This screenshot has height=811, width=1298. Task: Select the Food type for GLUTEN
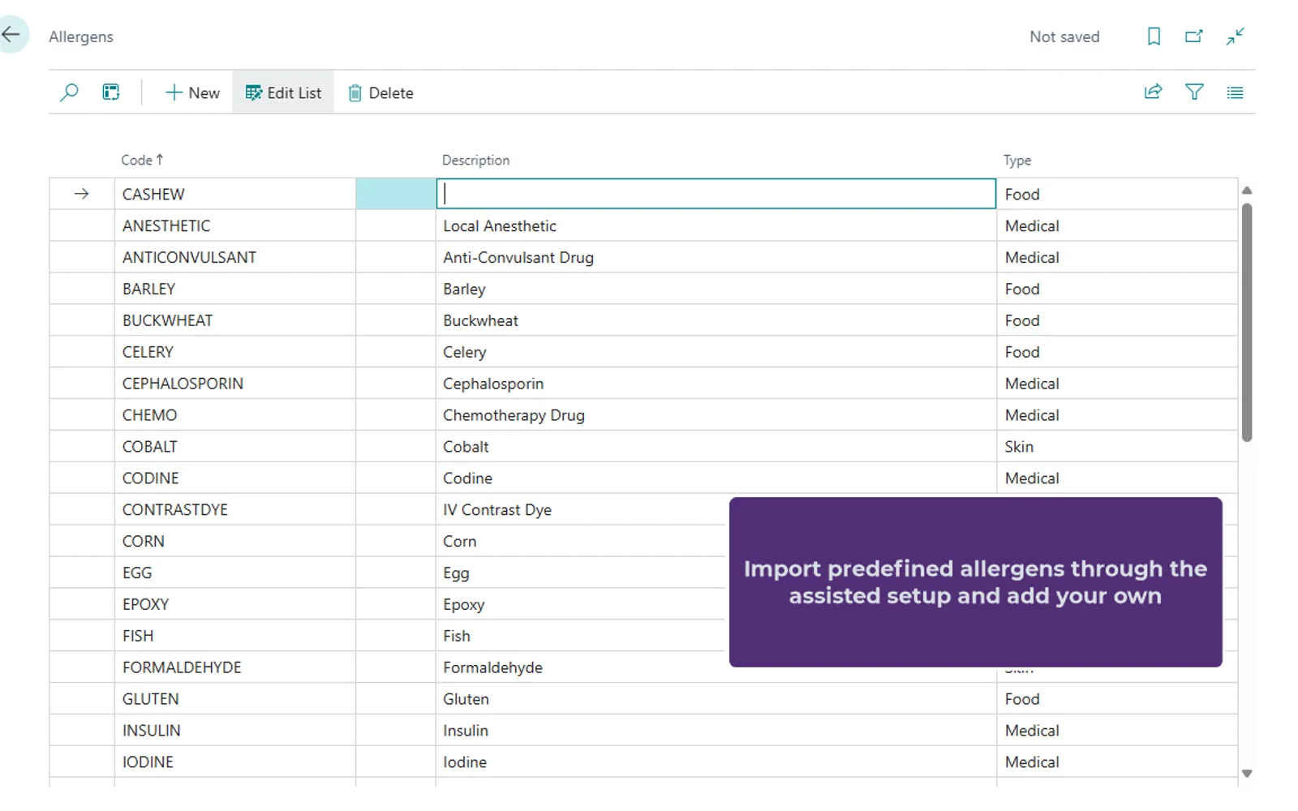(1116, 699)
